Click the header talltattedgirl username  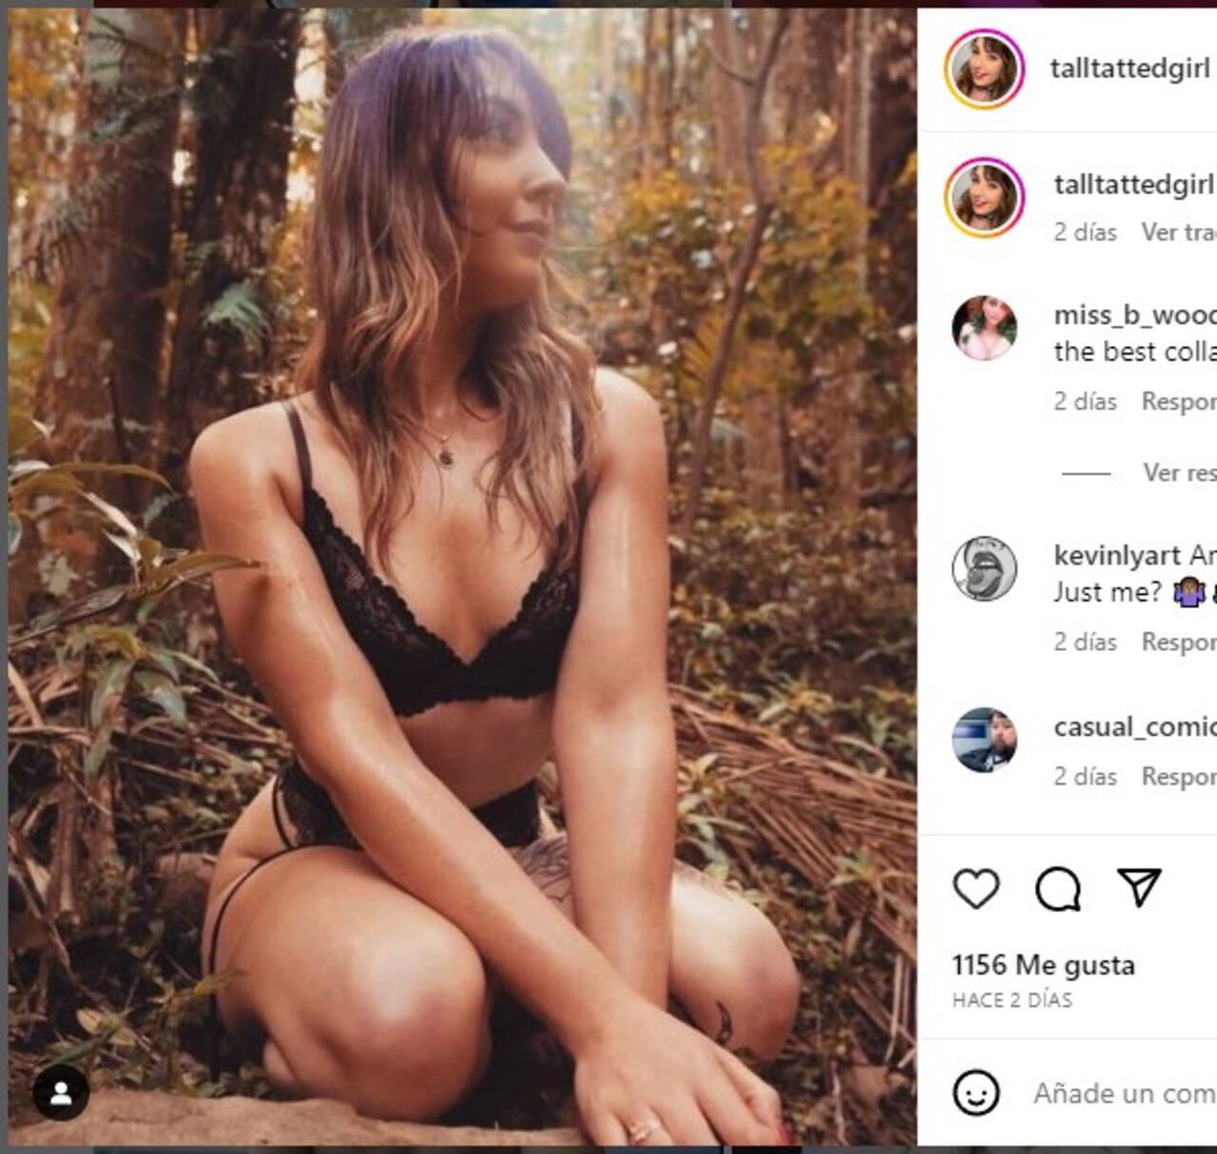1130,68
